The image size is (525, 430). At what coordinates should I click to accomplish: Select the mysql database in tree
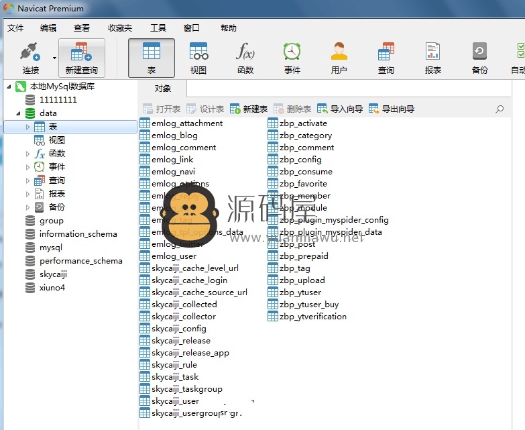click(x=44, y=247)
